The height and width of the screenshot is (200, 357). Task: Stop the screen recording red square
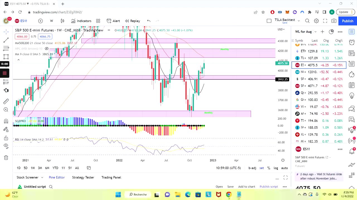click(5, 73)
